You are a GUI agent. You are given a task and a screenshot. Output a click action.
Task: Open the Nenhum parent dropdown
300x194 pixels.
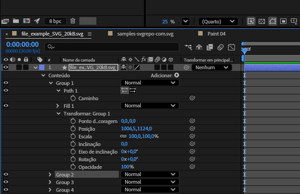point(212,68)
